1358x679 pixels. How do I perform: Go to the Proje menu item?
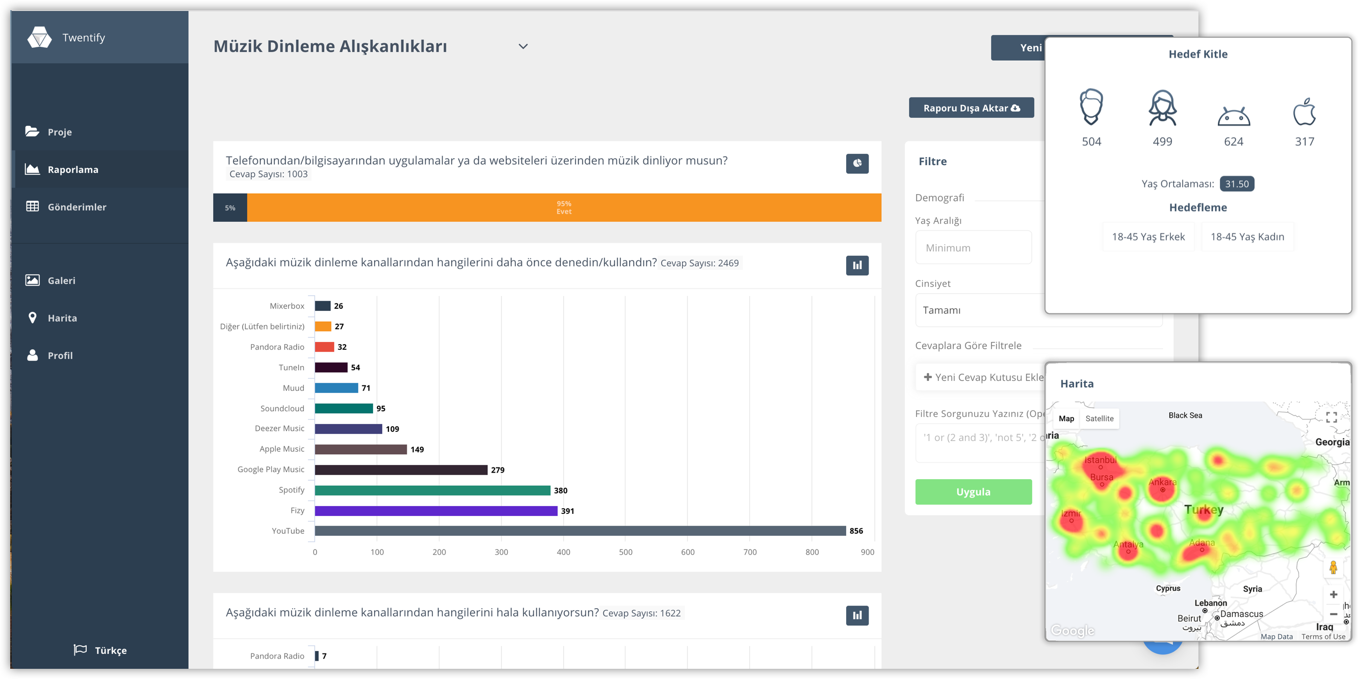click(x=99, y=132)
